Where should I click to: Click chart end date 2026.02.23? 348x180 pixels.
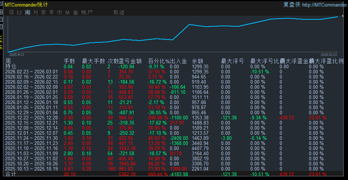(x=329, y=54)
